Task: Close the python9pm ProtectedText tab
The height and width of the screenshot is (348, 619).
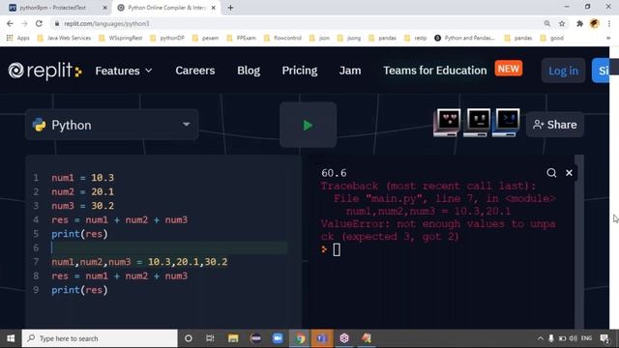Action: click(104, 8)
